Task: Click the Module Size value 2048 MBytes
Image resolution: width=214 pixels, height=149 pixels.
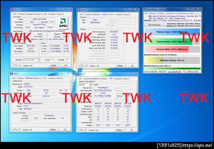Action: click(103, 88)
